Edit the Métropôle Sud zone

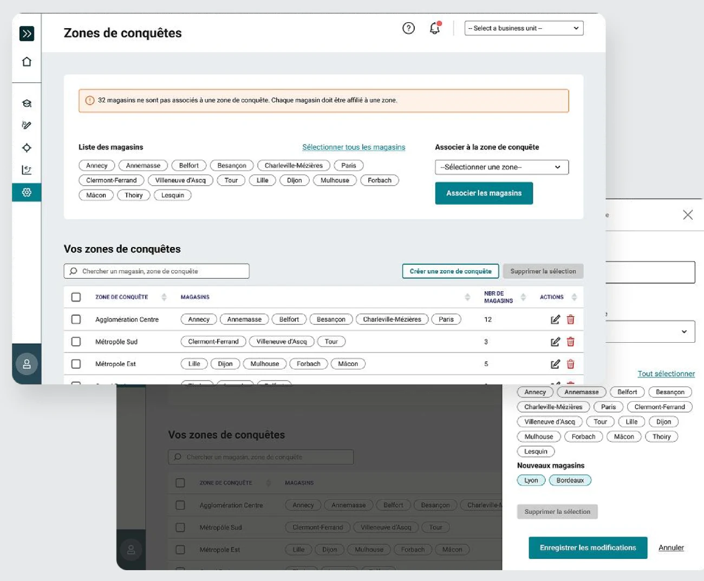point(555,342)
